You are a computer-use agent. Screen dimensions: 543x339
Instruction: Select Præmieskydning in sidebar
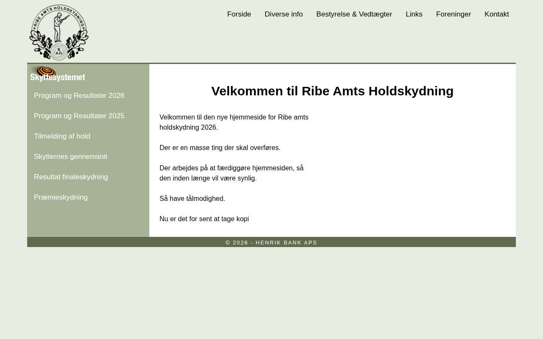[61, 197]
